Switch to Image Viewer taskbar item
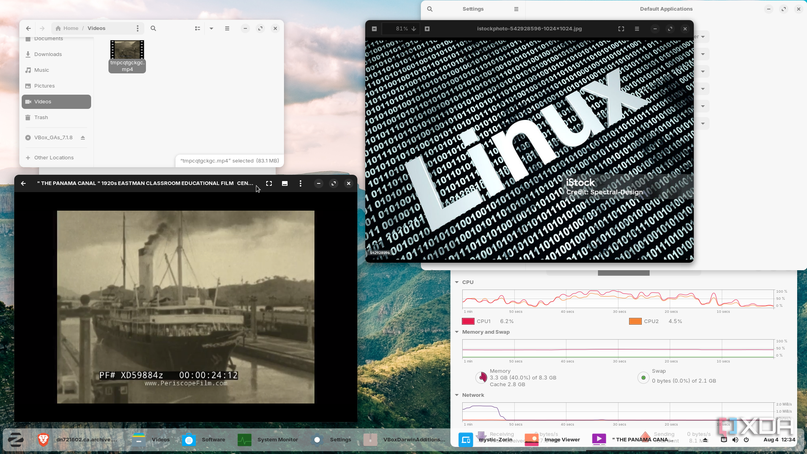This screenshot has width=807, height=454. [x=552, y=440]
